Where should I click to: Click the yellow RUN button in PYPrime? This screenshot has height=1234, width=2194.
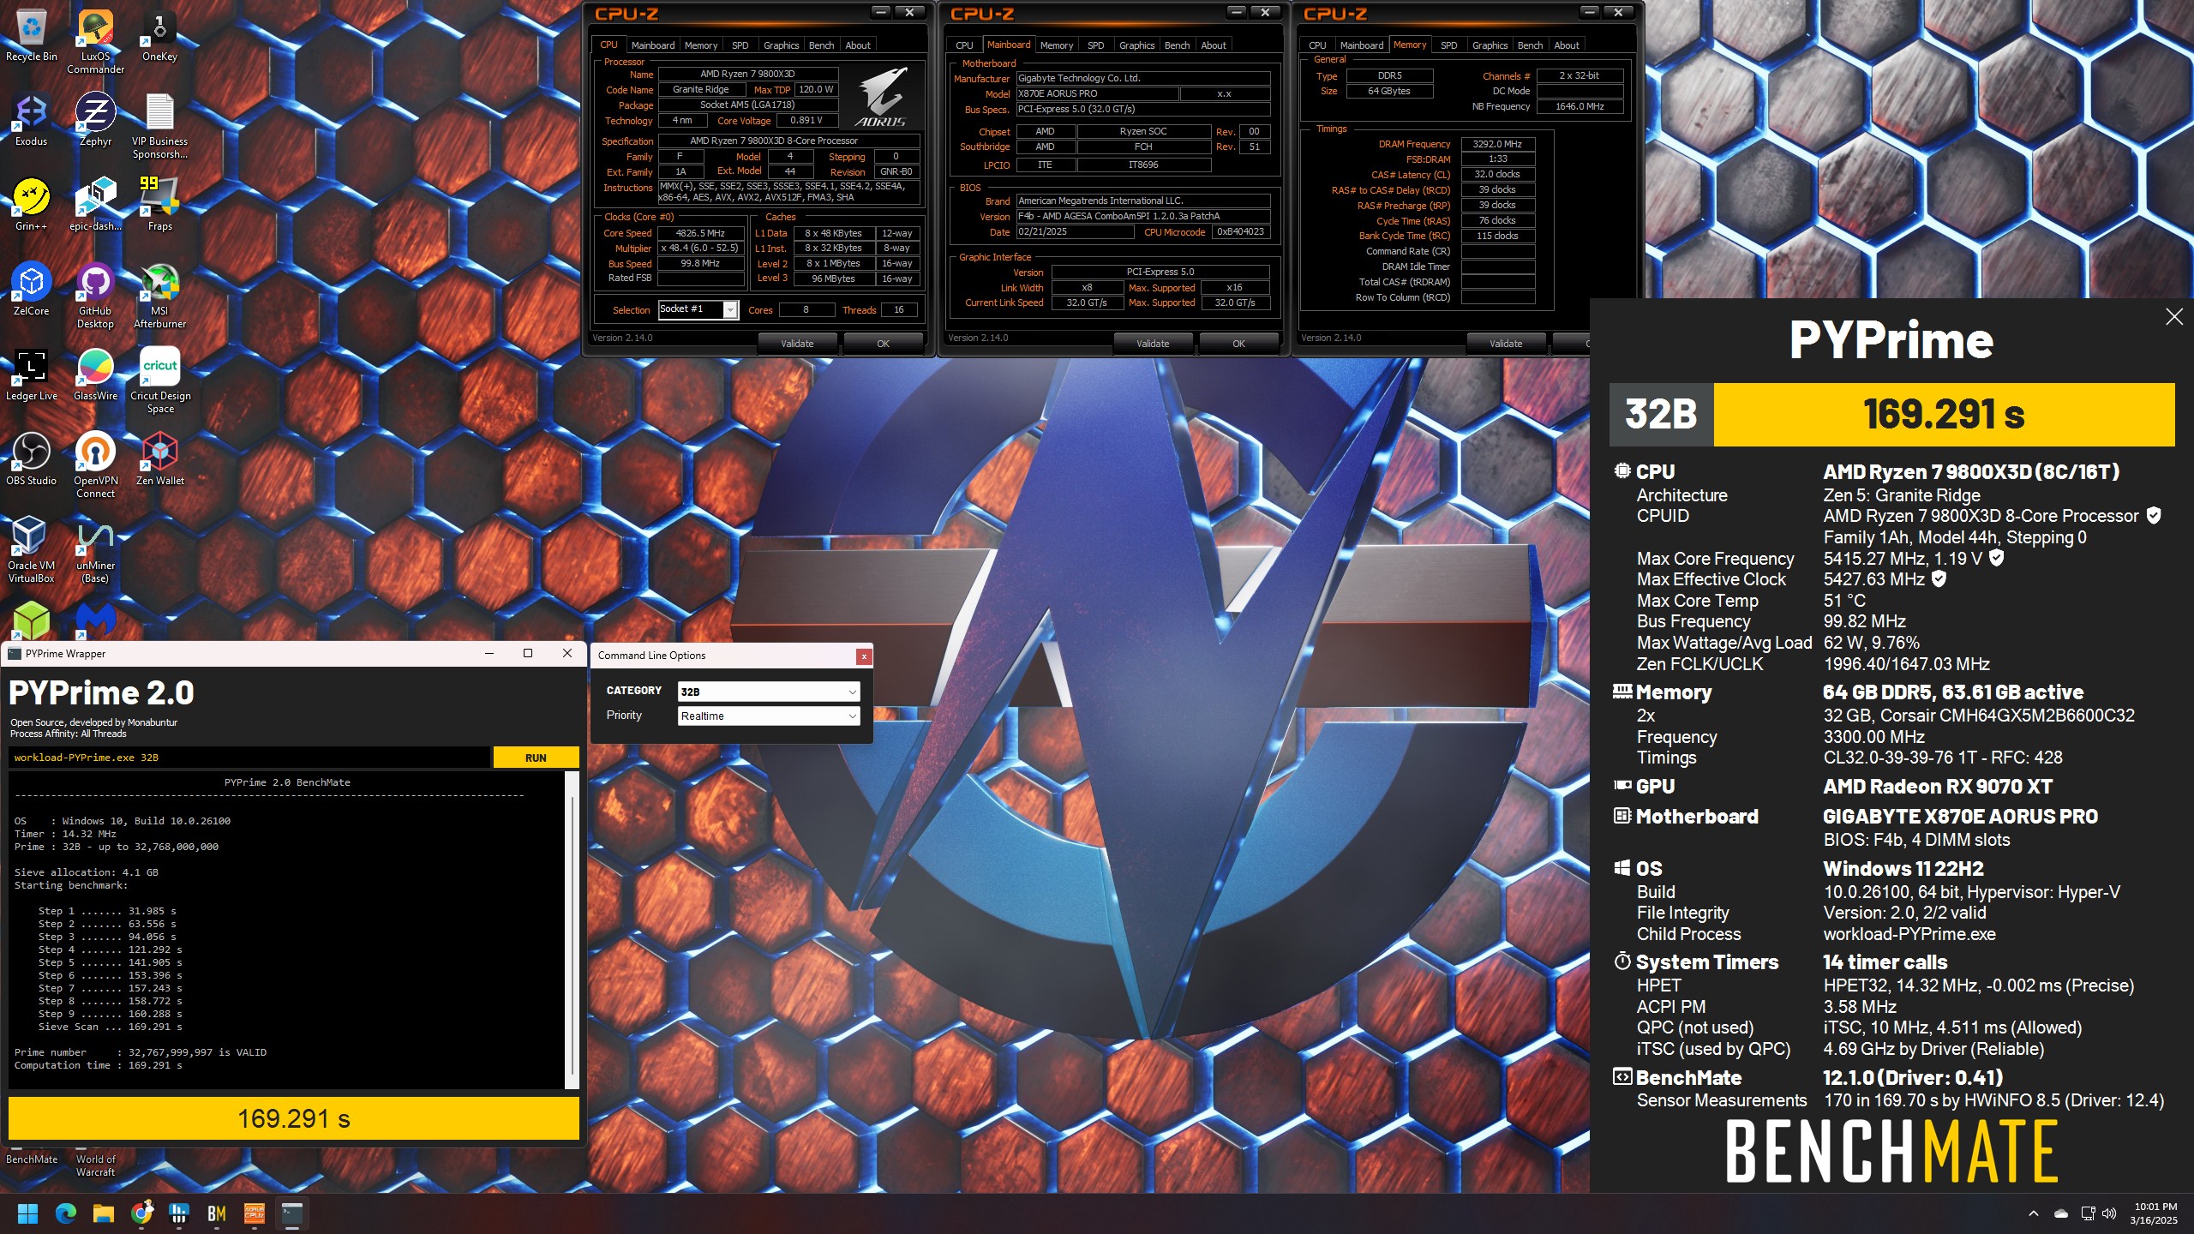click(536, 758)
